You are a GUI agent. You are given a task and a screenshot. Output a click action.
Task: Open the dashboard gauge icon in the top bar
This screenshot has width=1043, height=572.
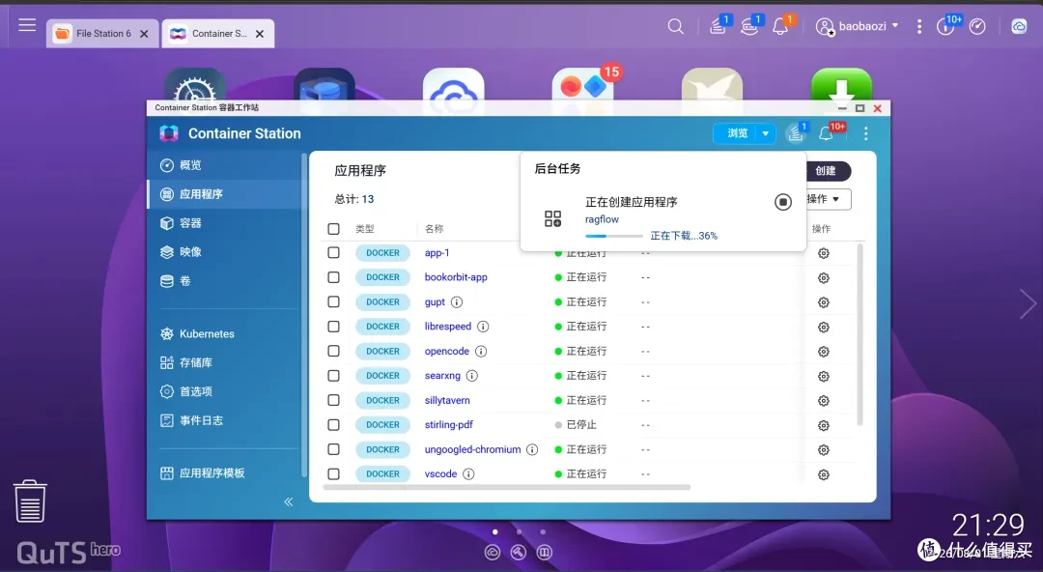click(x=977, y=27)
